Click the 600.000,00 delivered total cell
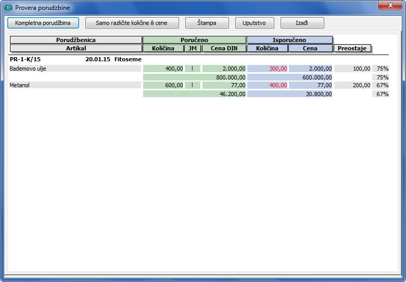Viewport: 406px width, 282px height. (317, 77)
